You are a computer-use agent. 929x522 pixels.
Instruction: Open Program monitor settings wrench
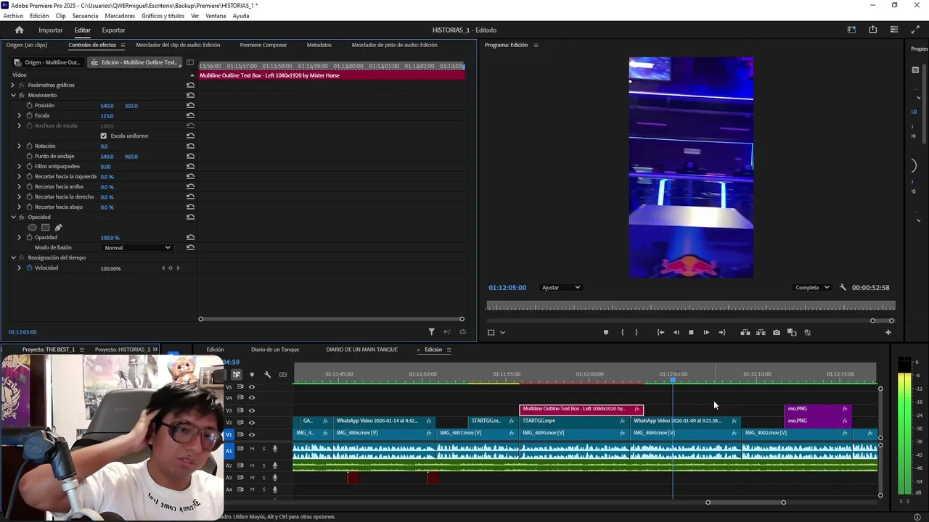[843, 287]
